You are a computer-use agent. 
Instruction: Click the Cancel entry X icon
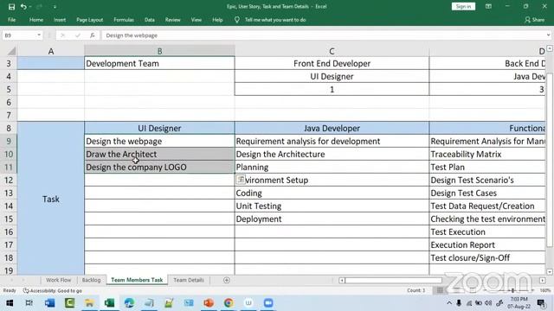[x=62, y=35]
